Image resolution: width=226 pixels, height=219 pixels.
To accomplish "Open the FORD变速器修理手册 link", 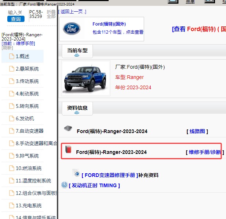I will pos(110,175).
